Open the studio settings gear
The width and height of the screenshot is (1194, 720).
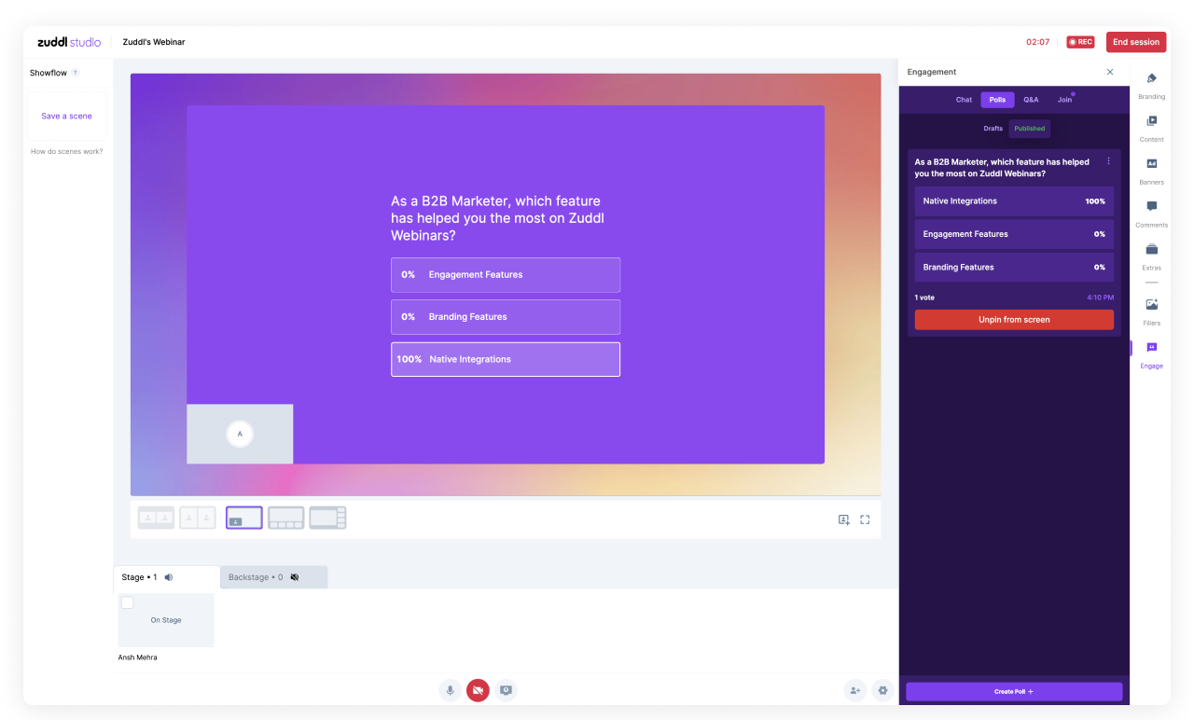(882, 690)
